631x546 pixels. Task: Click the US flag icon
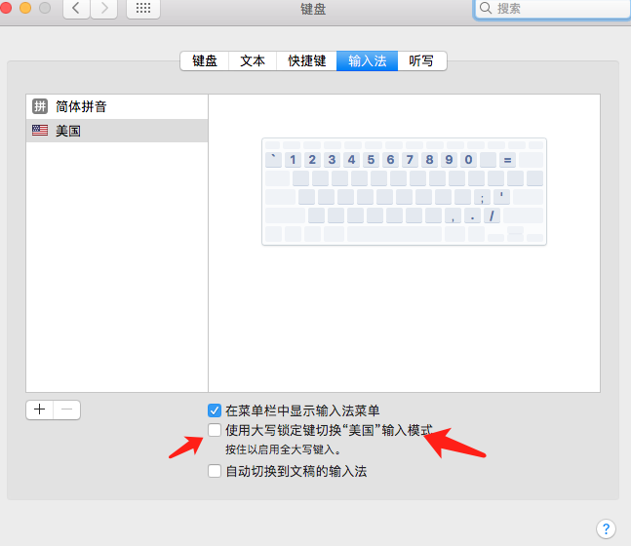click(x=40, y=130)
